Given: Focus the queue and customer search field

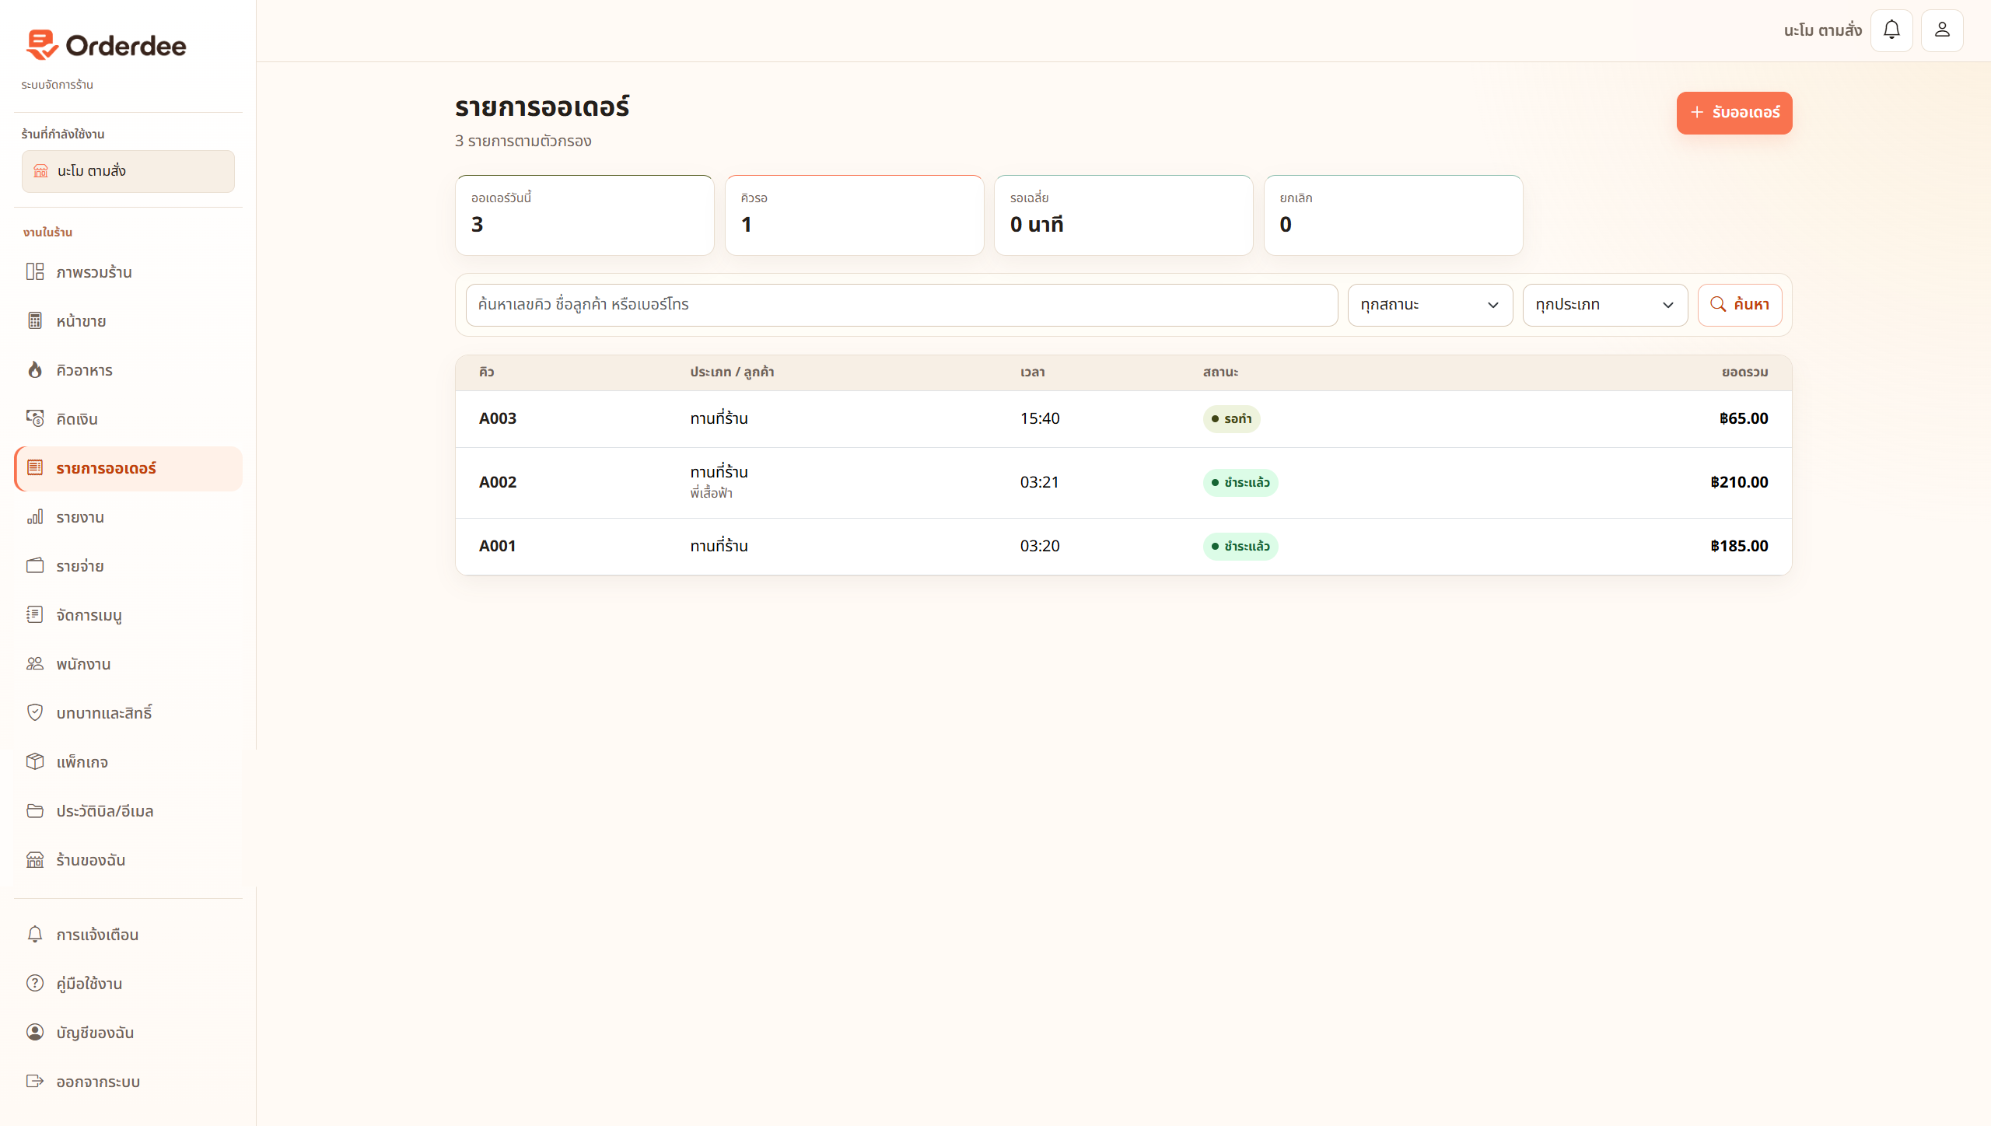Looking at the screenshot, I should pyautogui.click(x=901, y=305).
